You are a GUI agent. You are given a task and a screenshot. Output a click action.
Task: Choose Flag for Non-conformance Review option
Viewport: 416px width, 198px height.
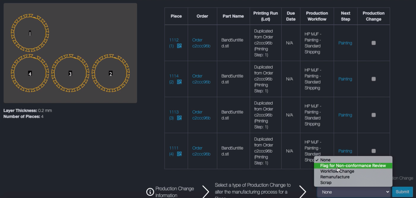[353, 166]
